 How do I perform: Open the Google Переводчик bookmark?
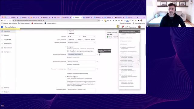click(24, 23)
